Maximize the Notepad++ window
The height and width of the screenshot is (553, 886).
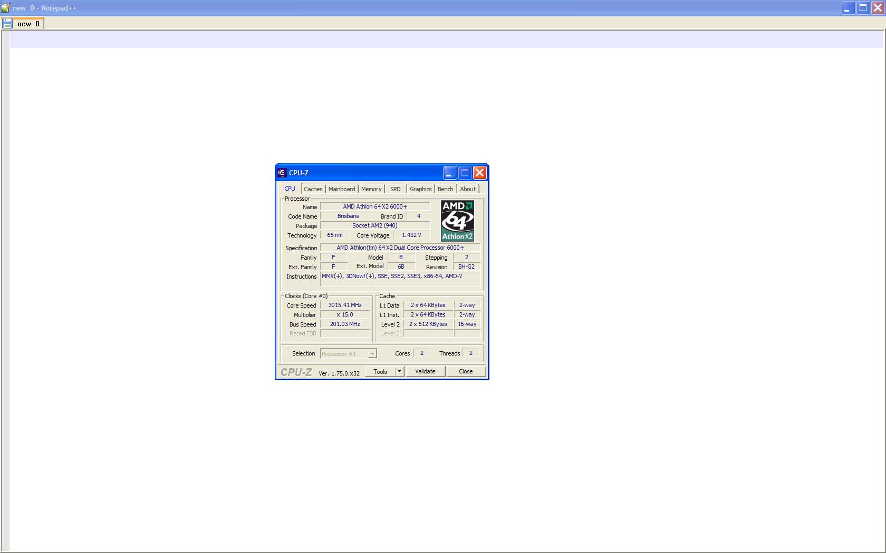[863, 8]
